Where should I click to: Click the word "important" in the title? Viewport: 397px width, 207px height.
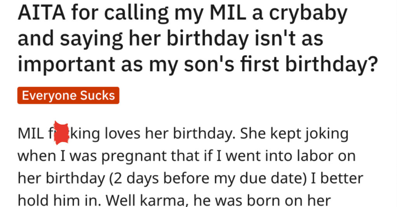pyautogui.click(x=66, y=64)
